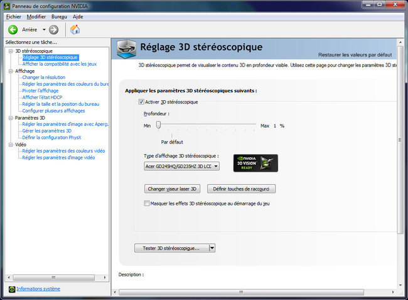408x300 pixels.
Task: Collapse the Affichage tree node
Action: (x=11, y=71)
